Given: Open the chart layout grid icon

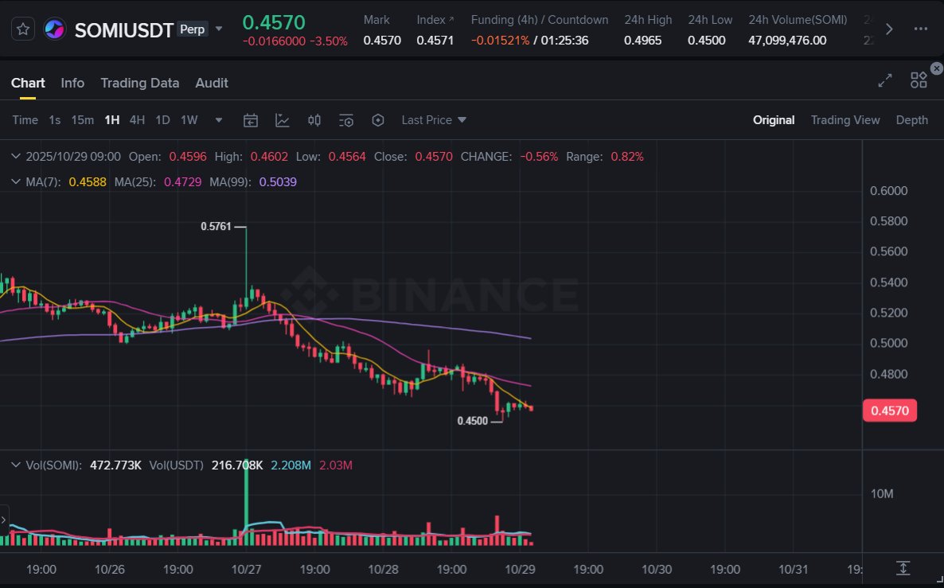Looking at the screenshot, I should [919, 80].
